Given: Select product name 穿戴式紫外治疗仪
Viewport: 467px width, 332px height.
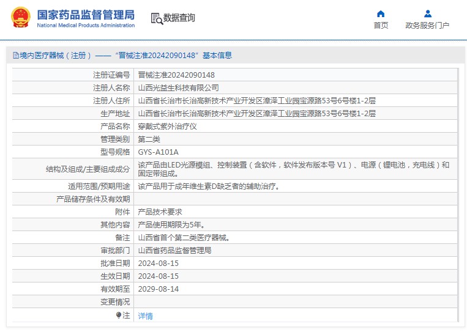Looking at the screenshot, I should (167, 126).
